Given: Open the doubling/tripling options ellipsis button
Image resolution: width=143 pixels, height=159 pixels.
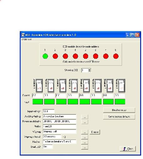Looking at the screenshot, I should pos(85,117).
